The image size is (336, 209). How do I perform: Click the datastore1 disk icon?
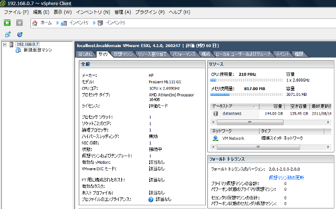pyautogui.click(x=216, y=114)
